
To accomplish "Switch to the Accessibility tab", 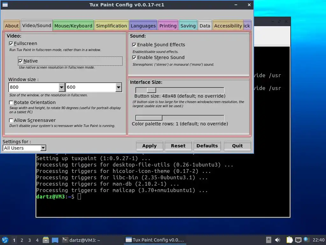I will (228, 26).
